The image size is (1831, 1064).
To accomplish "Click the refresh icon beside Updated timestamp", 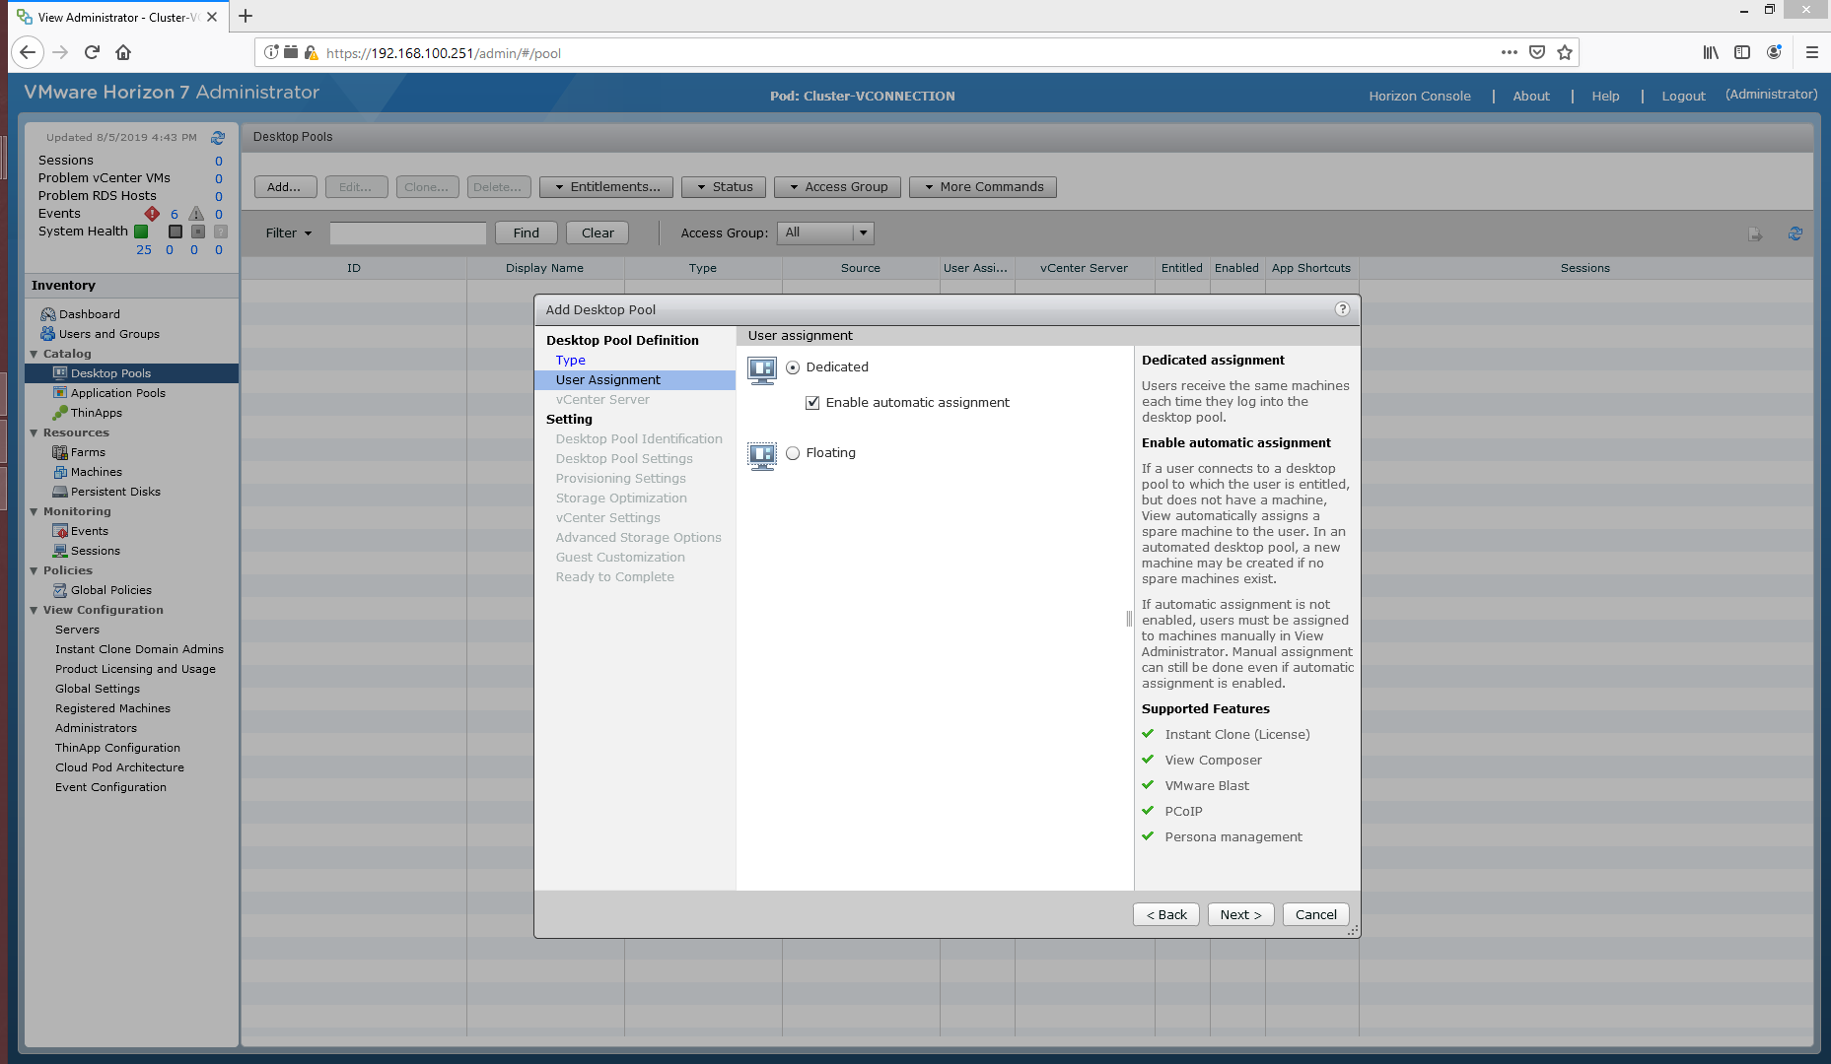I will coord(218,138).
